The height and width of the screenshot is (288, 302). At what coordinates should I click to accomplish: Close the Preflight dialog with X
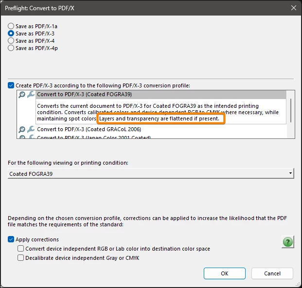click(x=294, y=8)
